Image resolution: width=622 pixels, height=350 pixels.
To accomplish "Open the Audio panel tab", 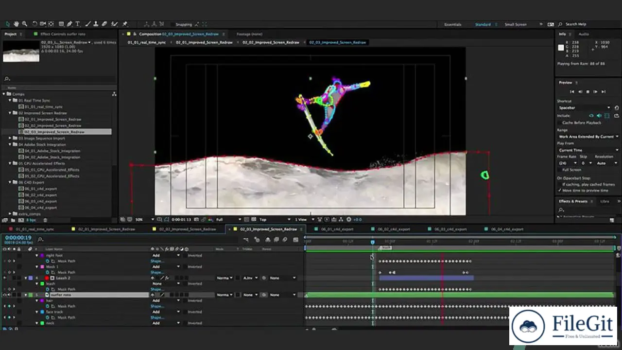I will coord(584,34).
